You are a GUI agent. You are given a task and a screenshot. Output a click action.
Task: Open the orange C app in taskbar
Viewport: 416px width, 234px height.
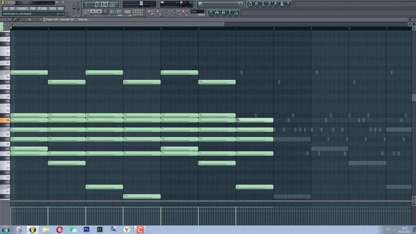(x=140, y=229)
